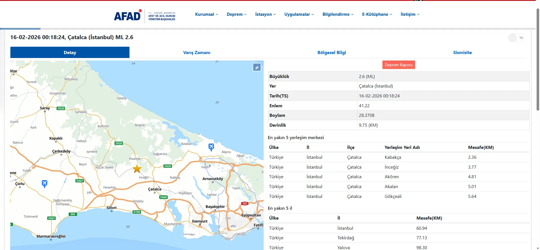Click the Çatalca town label on map

click(x=155, y=189)
